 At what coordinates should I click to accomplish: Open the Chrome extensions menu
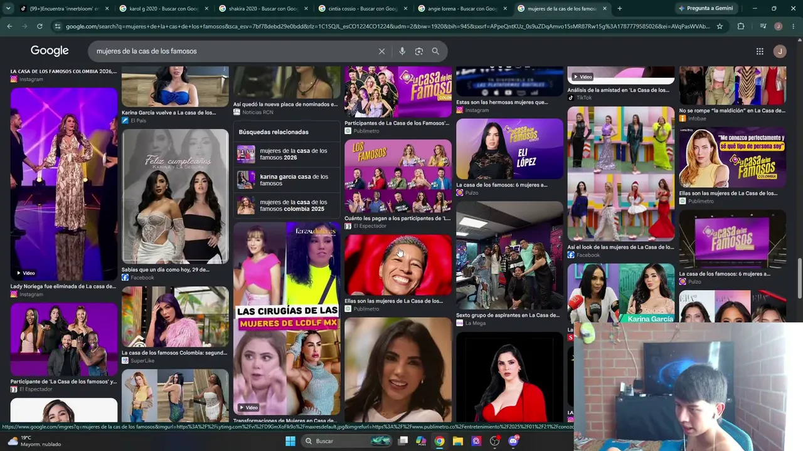[x=741, y=26]
